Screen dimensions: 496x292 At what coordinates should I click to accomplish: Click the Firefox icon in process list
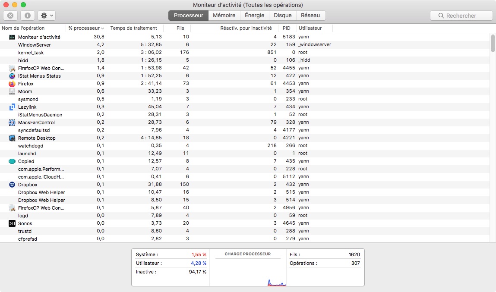pyautogui.click(x=12, y=84)
